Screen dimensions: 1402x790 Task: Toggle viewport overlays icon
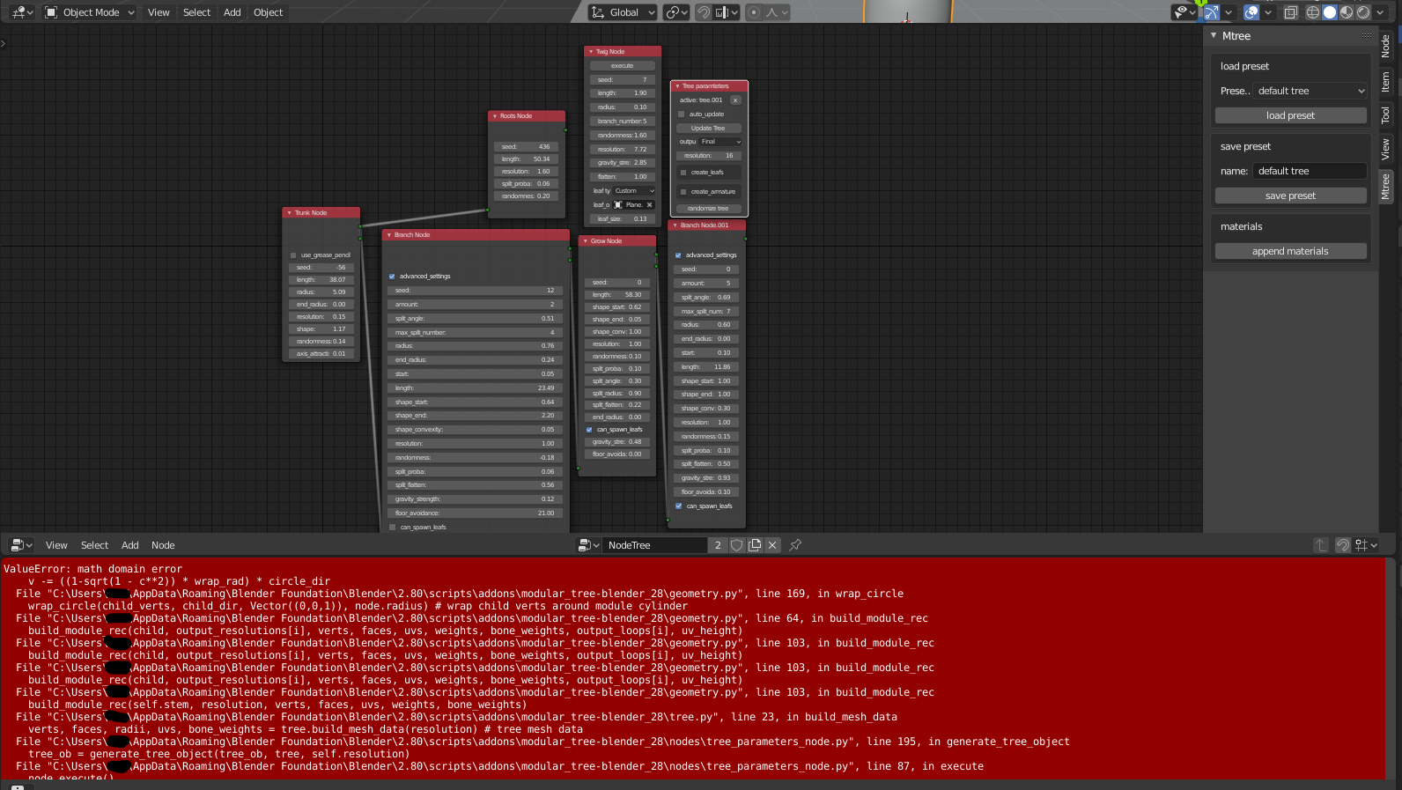[x=1251, y=12]
